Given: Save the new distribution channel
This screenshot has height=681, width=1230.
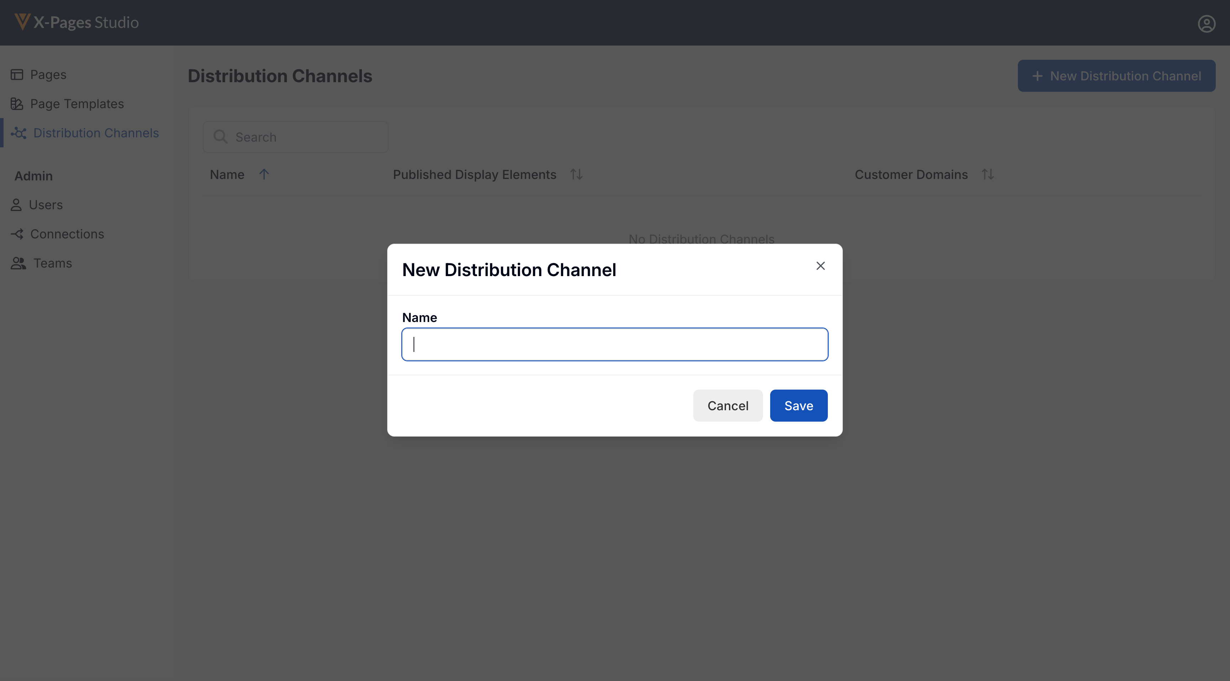Looking at the screenshot, I should (798, 406).
